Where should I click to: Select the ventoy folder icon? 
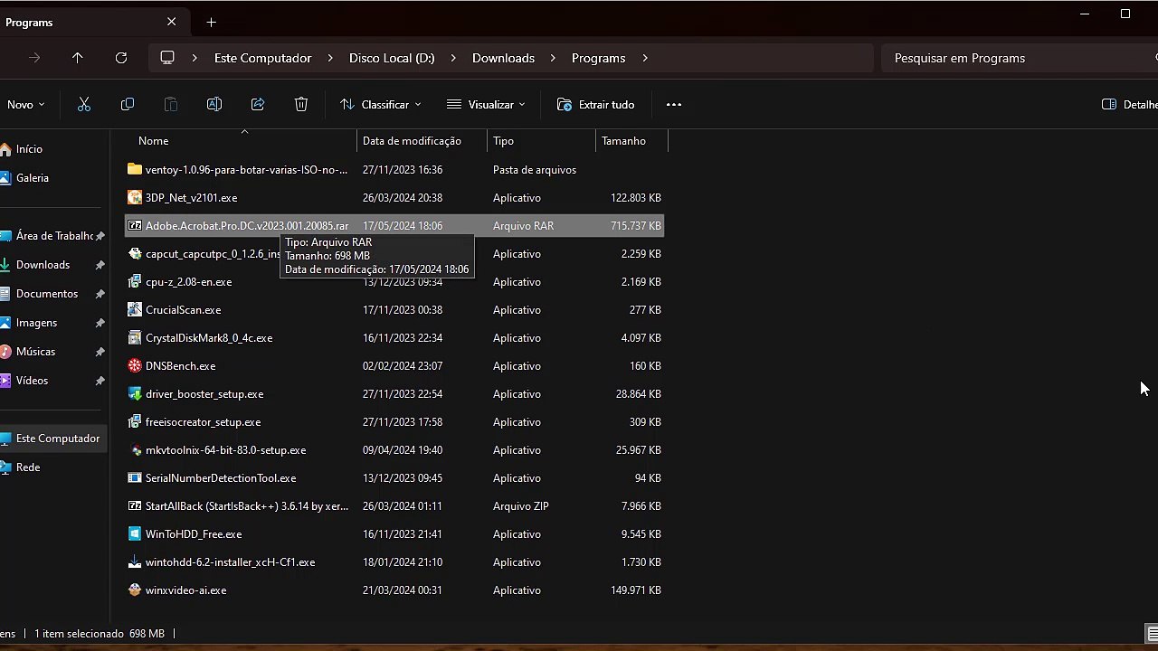[135, 170]
